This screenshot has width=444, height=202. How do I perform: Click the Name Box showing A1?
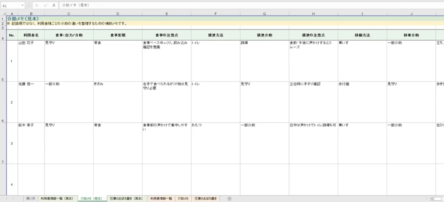(11, 6)
